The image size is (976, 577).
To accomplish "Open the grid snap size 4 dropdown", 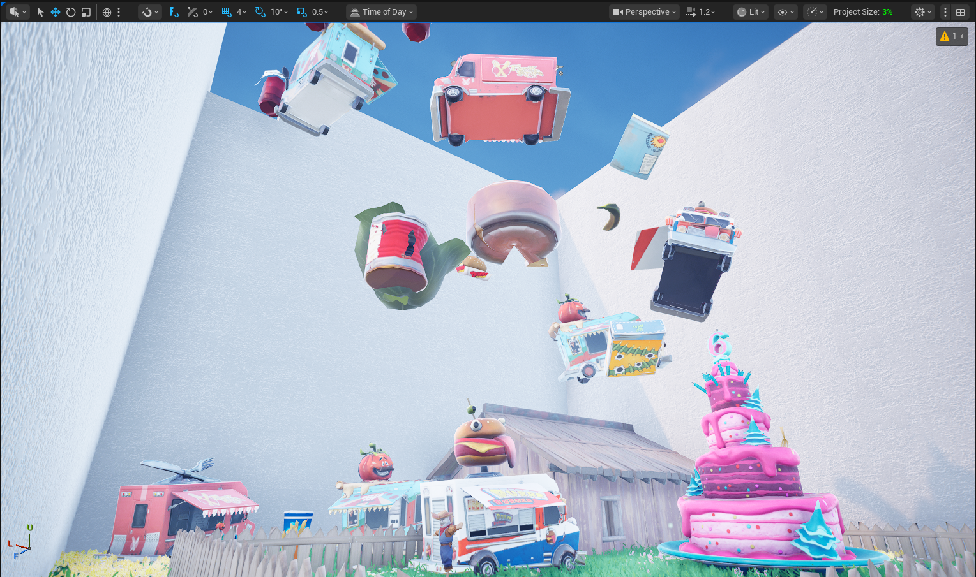I will point(241,12).
